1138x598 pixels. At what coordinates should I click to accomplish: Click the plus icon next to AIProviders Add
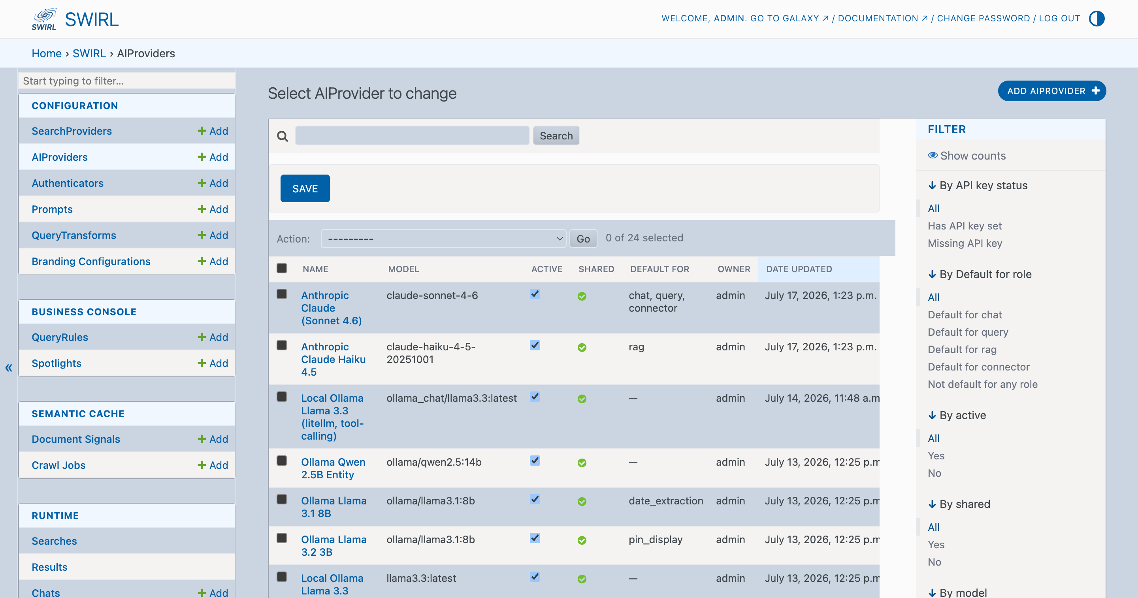[x=202, y=157]
